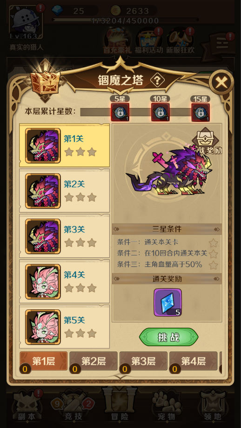Select the 第3关 stage entry
241x428 pixels.
pyautogui.click(x=64, y=236)
